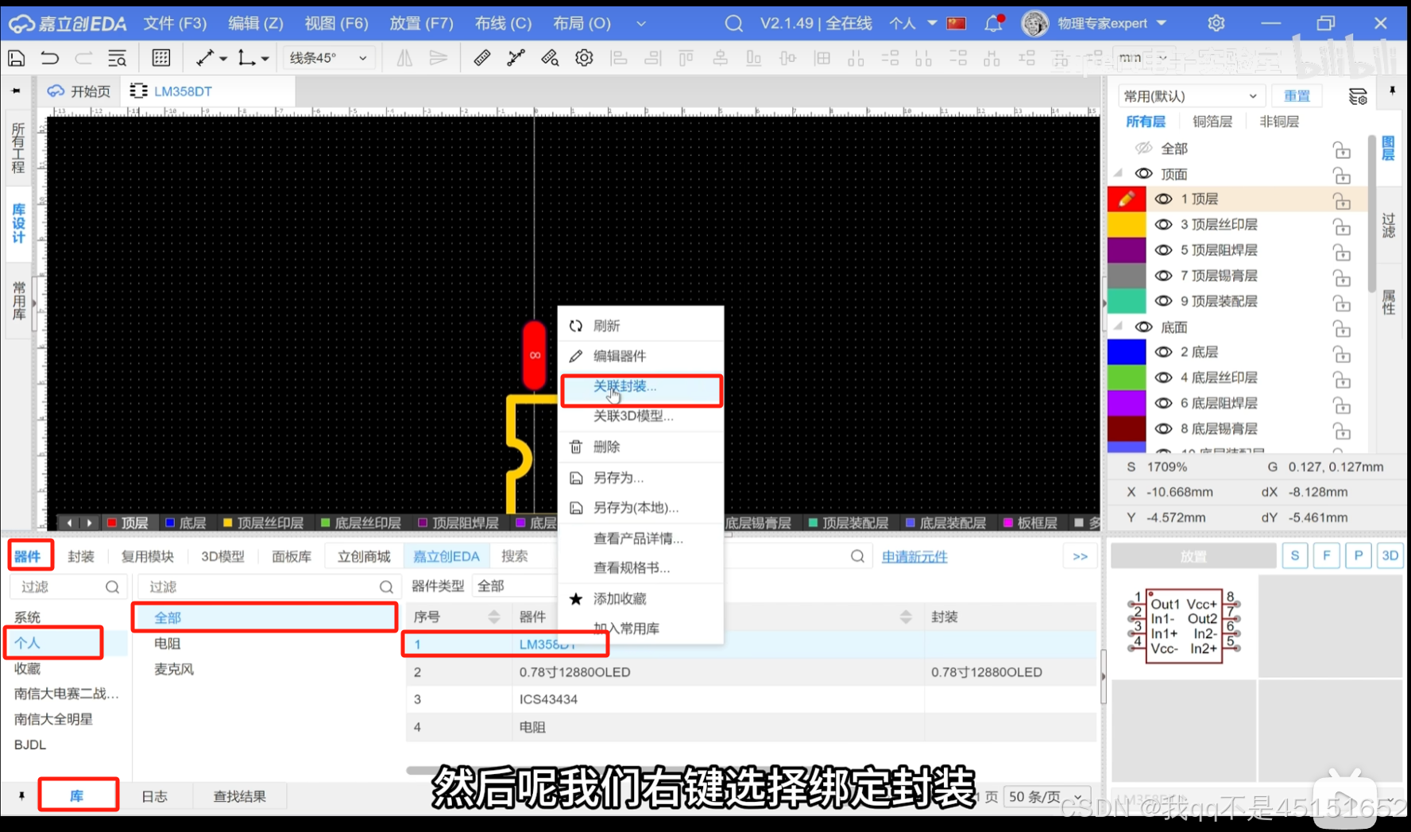Click the 重置 button

point(1297,96)
